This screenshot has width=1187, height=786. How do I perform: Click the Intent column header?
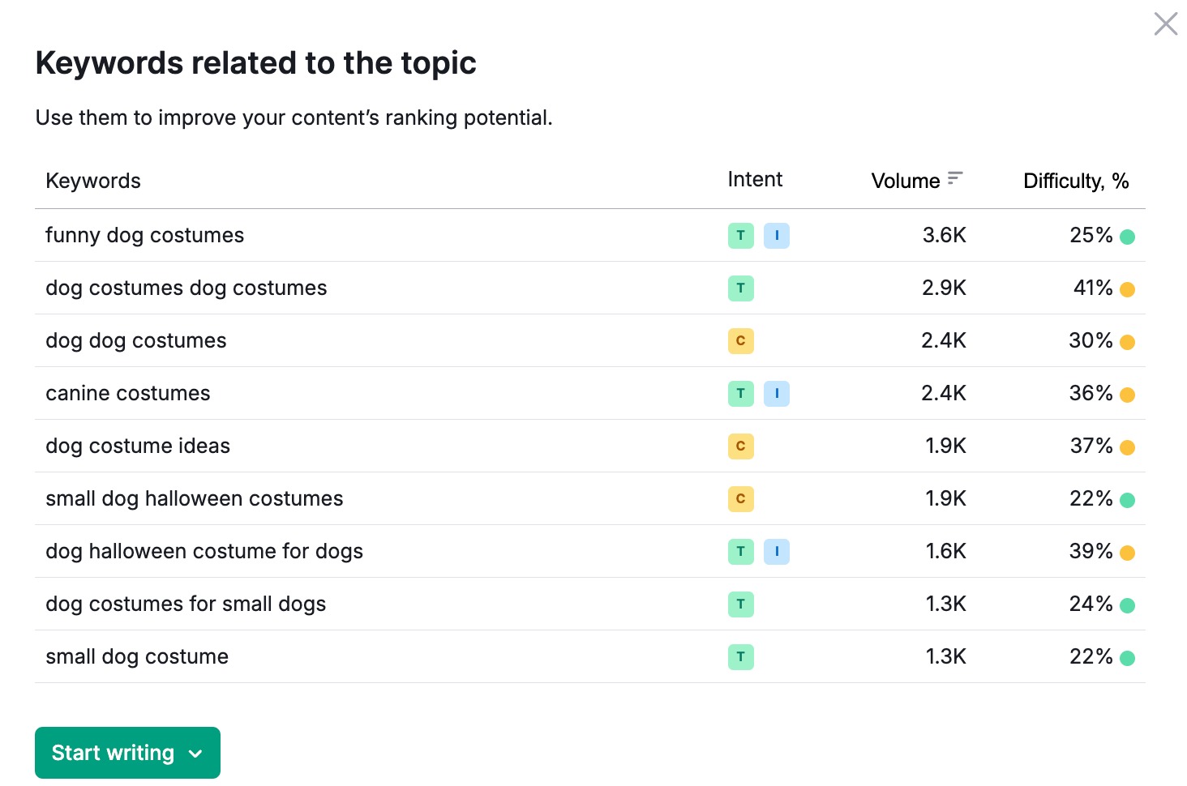[x=754, y=179]
